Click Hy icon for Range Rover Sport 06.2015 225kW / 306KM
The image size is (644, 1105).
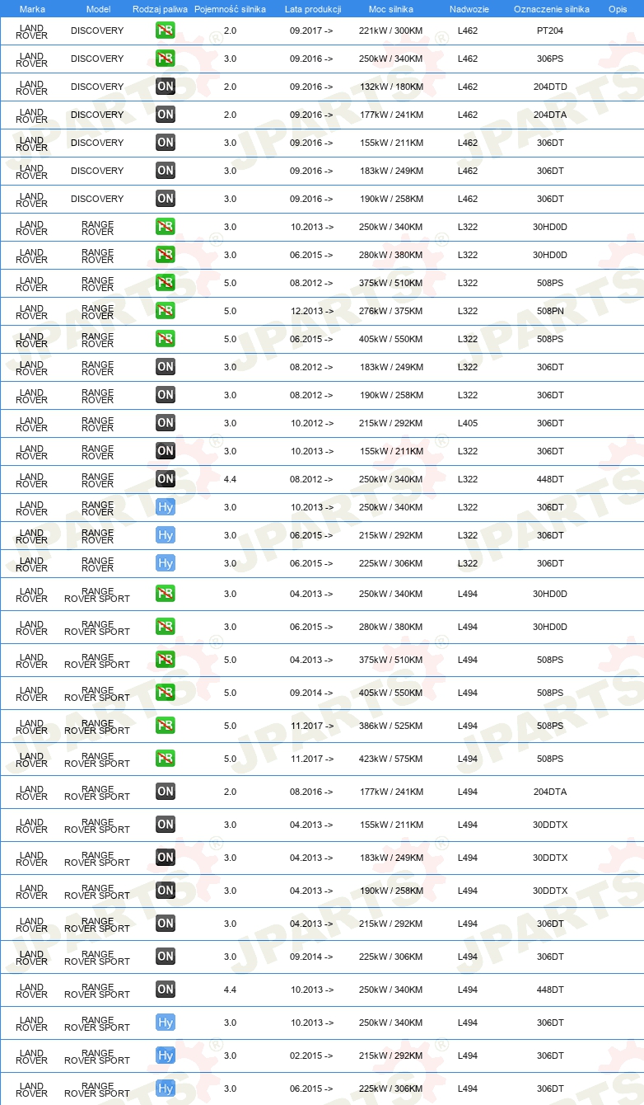point(166,1089)
